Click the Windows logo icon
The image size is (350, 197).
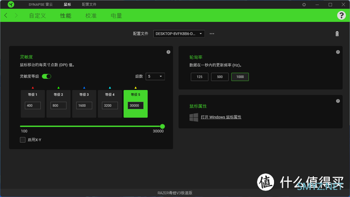[194, 117]
